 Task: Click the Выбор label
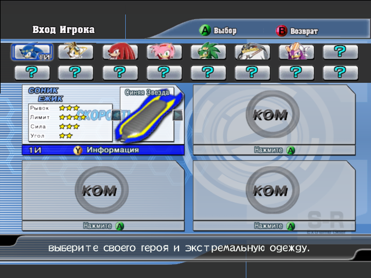point(225,31)
